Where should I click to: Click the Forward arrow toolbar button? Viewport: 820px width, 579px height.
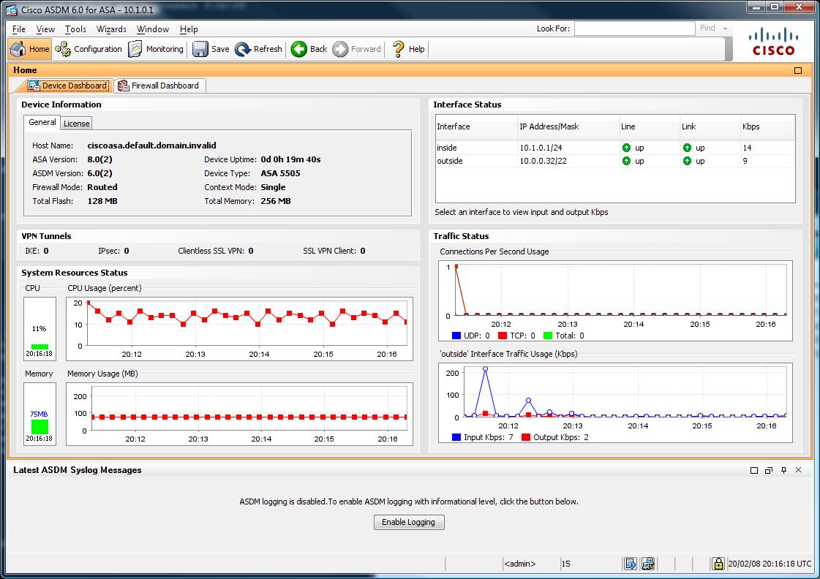tap(357, 49)
